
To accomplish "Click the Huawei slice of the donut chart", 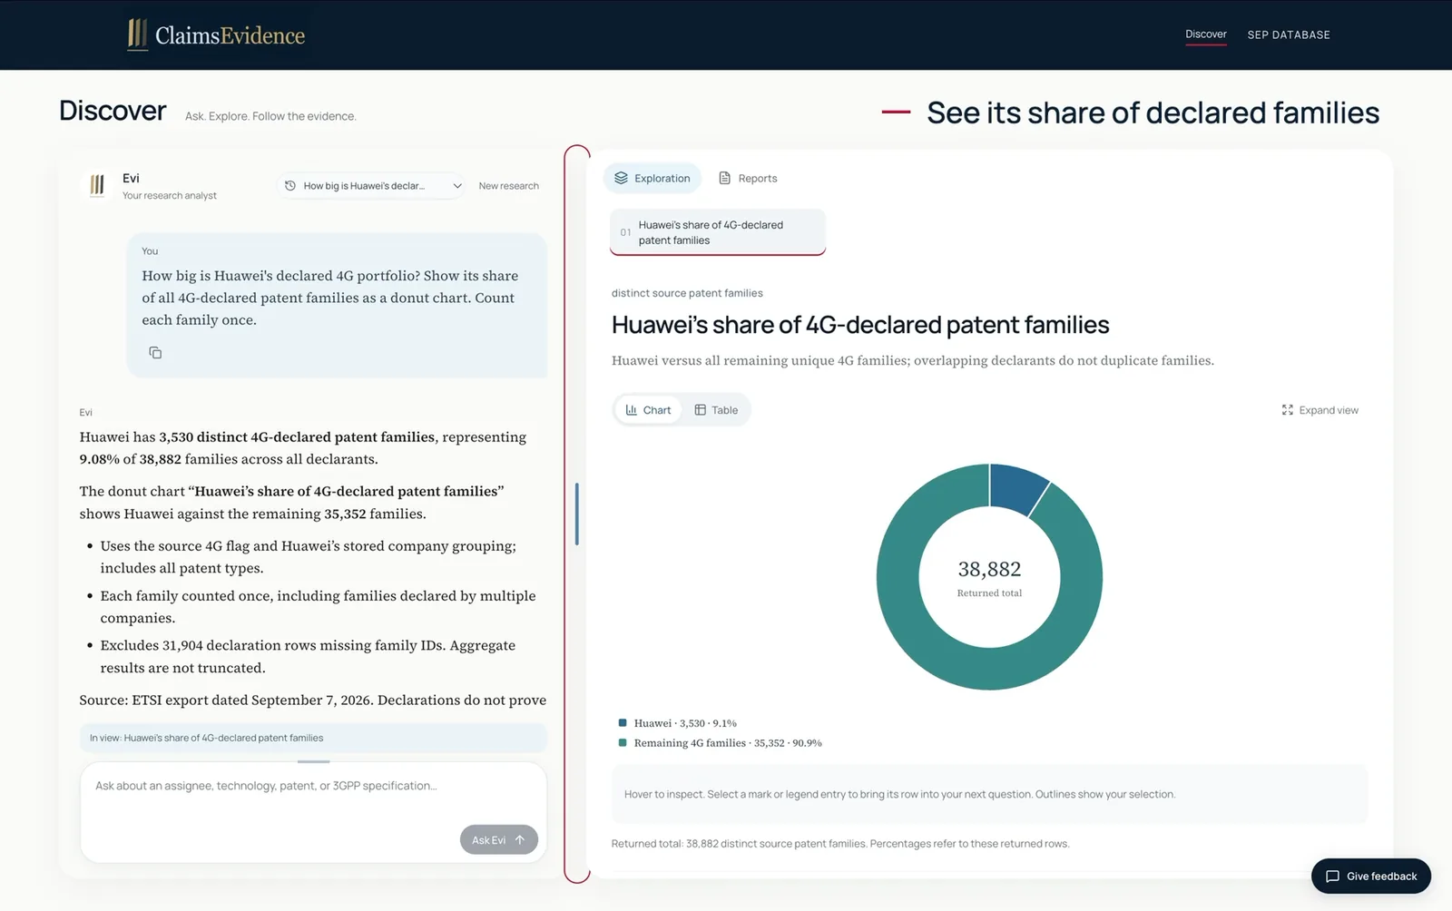I will pyautogui.click(x=1015, y=487).
